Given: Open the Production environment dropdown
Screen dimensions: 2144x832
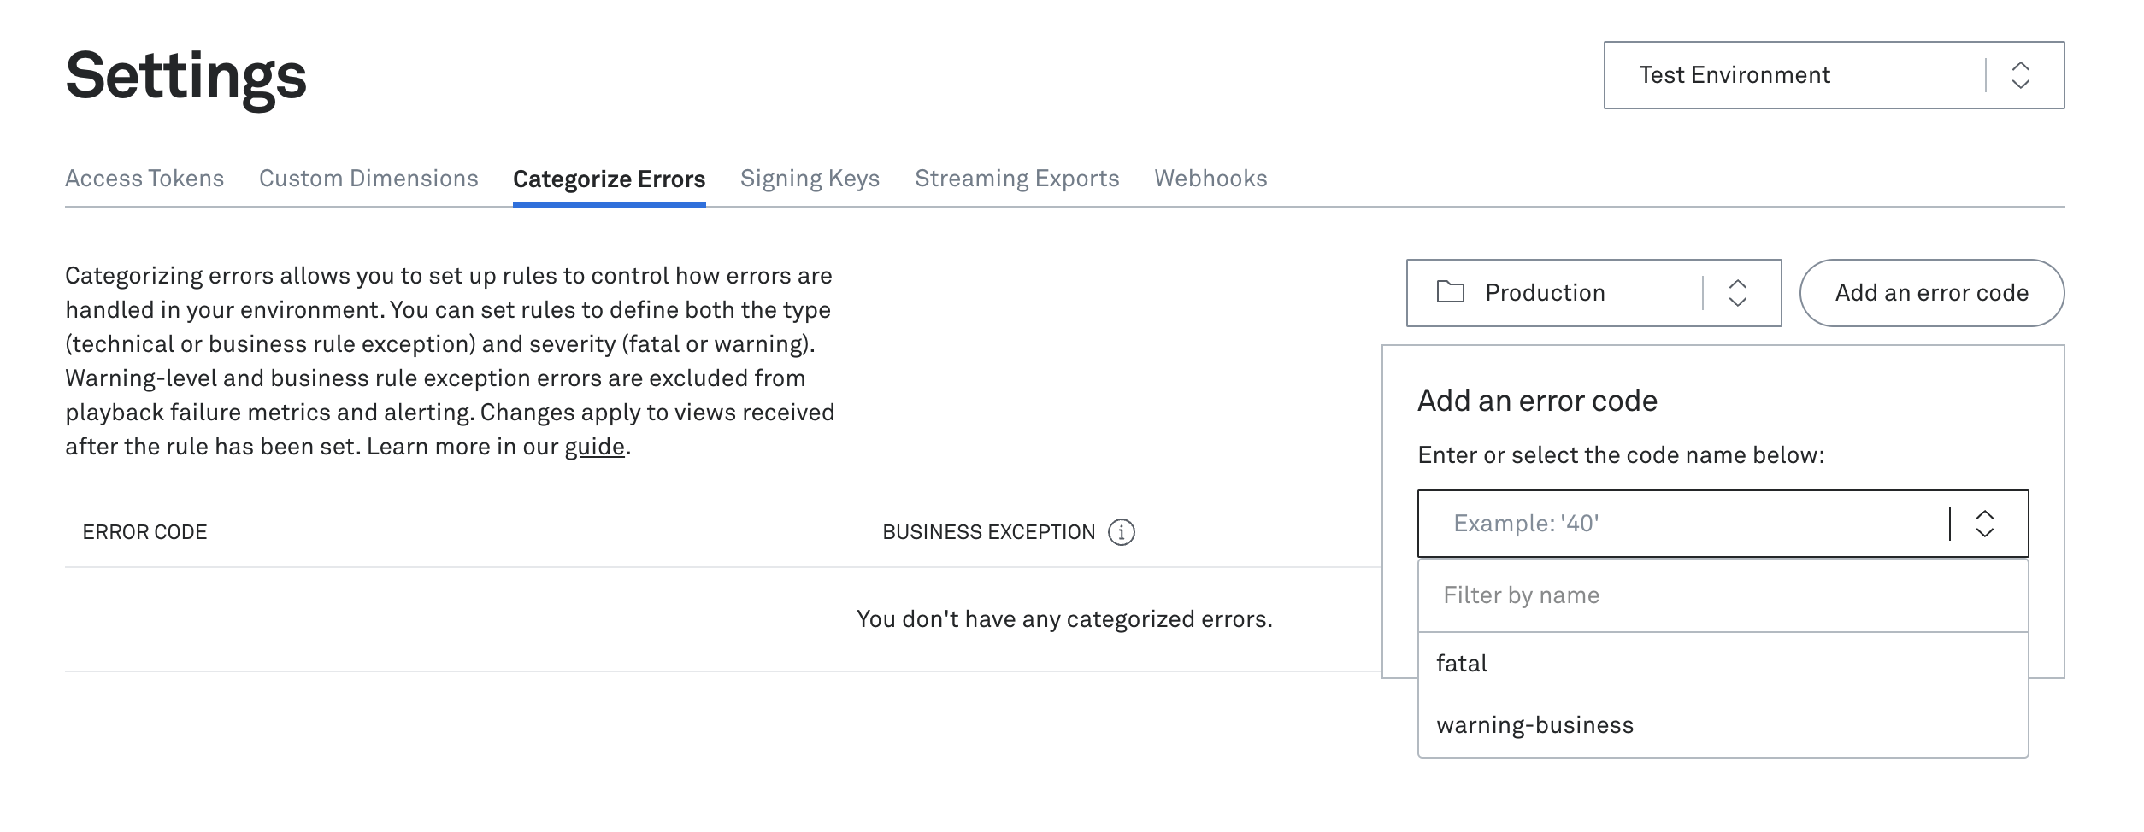Looking at the screenshot, I should [1593, 293].
